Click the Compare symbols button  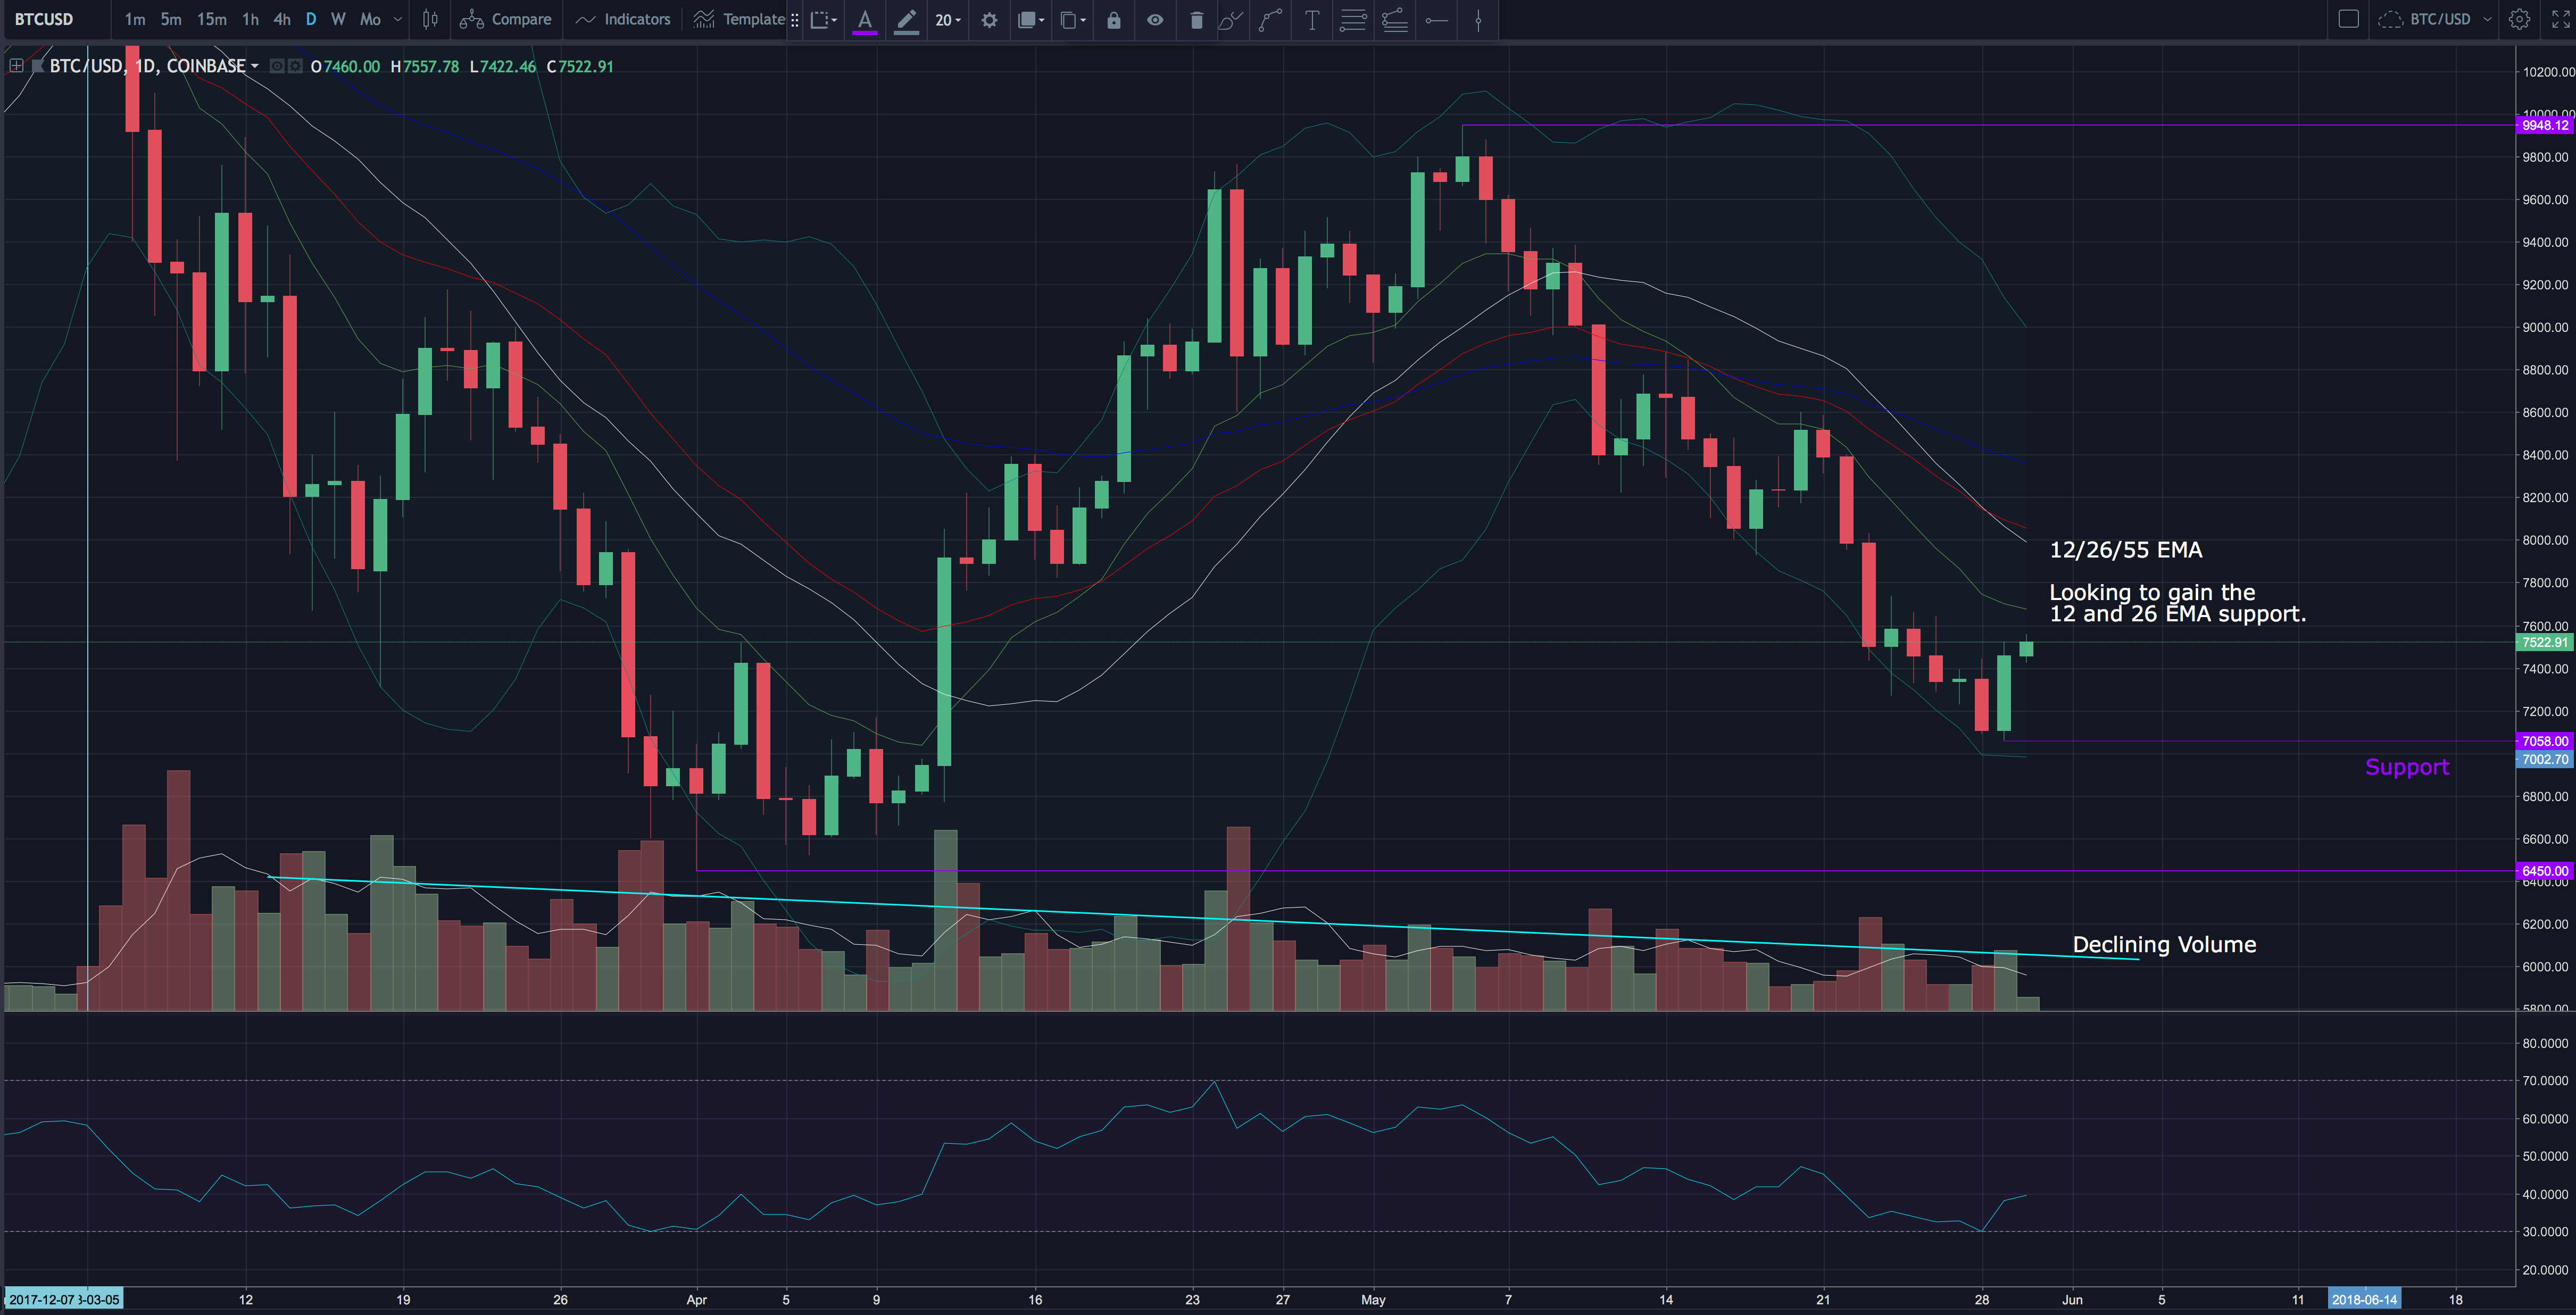[506, 19]
